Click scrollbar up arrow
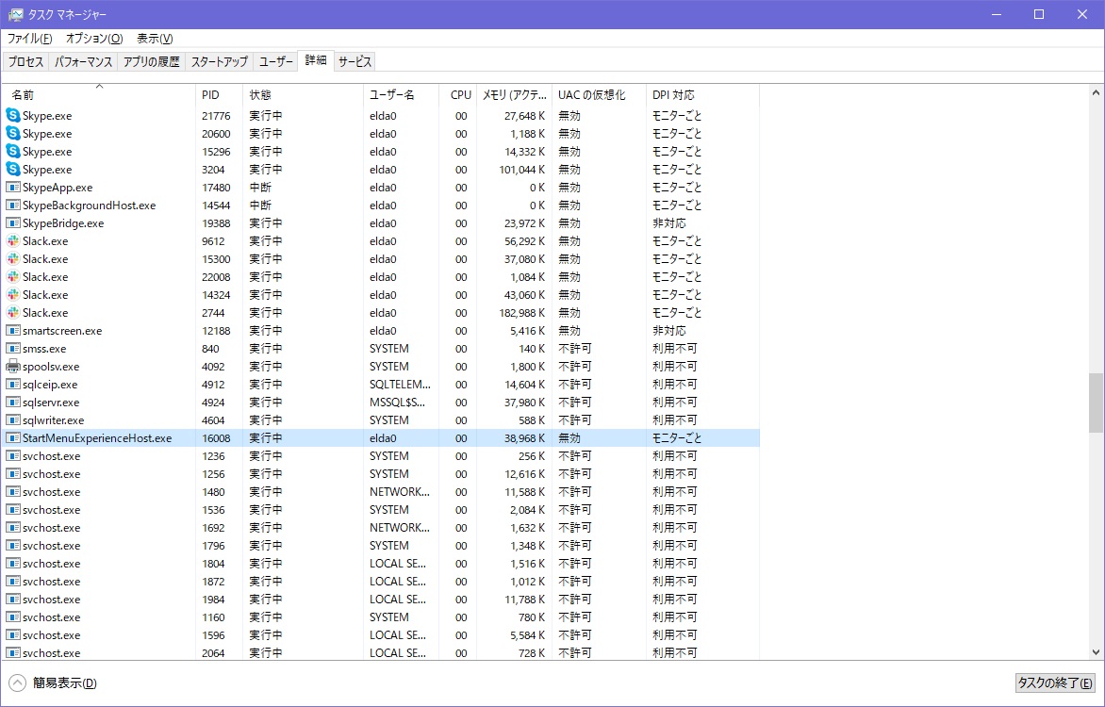 1096,92
